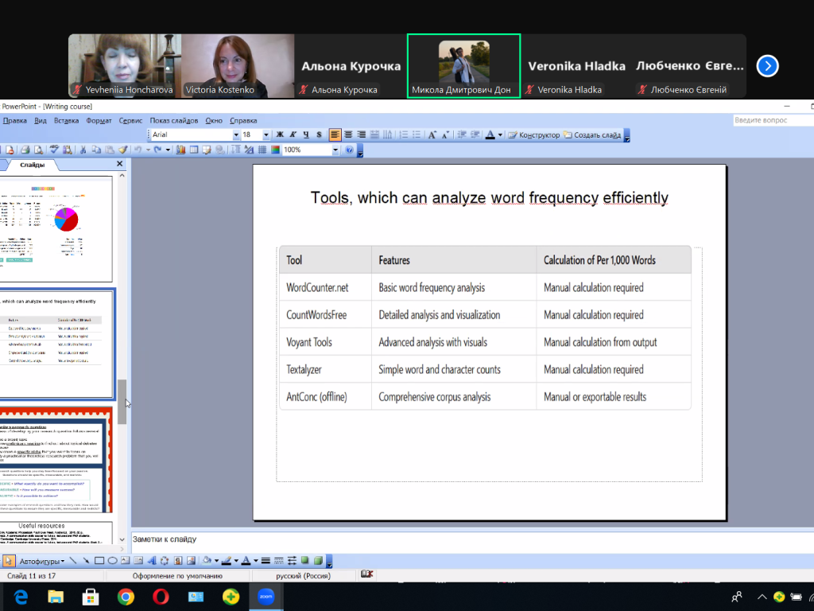
Task: Open the Показ слайдов menu
Action: (x=174, y=121)
